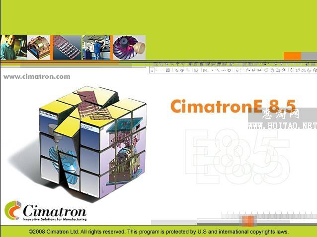Screen dimensions: 317x237
Task: Click the diagonal line tool icon in toolbar strip
Action: pos(218,70)
